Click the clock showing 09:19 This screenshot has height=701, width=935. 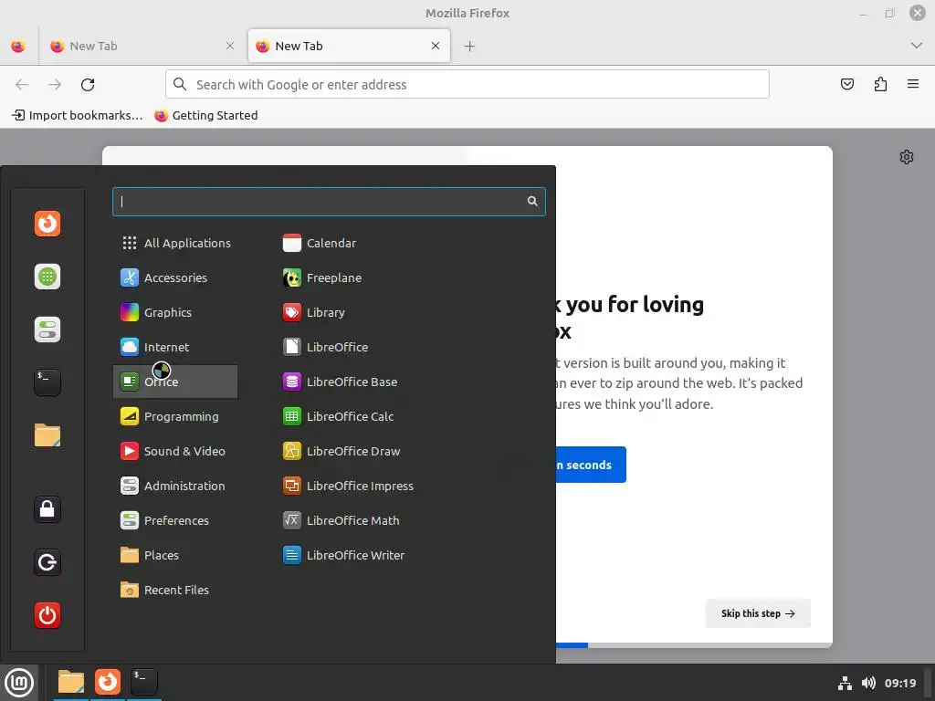click(x=899, y=683)
